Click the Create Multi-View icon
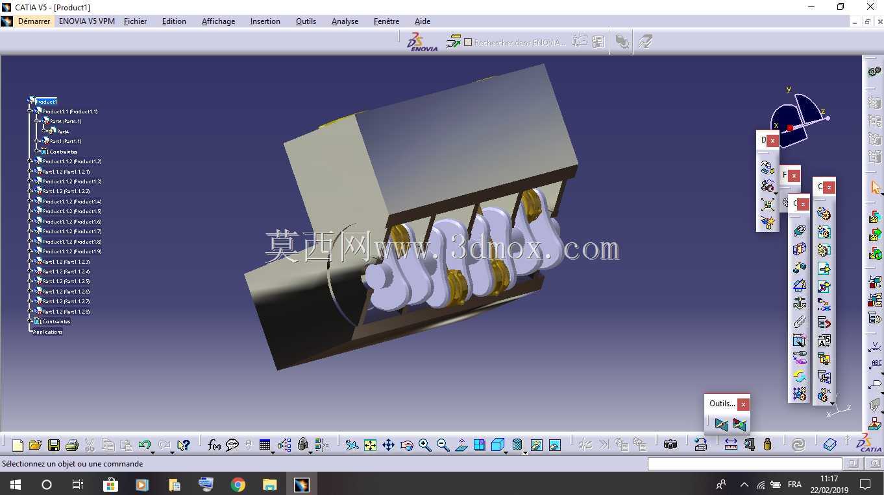 coord(480,445)
